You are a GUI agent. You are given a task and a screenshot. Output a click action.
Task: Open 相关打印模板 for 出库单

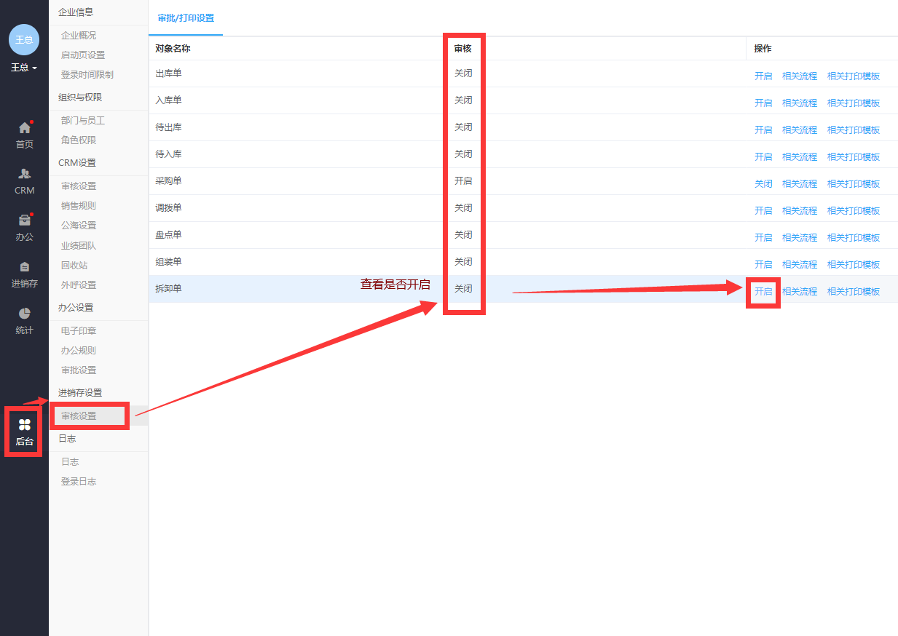point(854,76)
